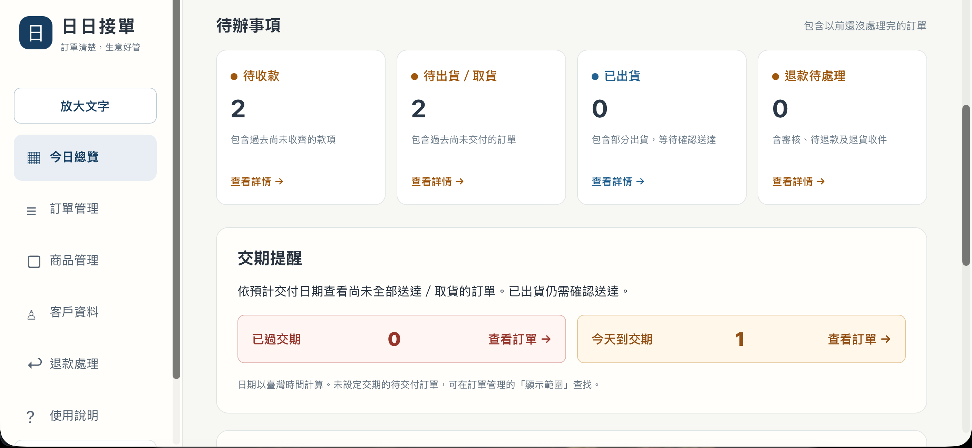View details of 待出貨 / 取貨 card

tap(437, 182)
